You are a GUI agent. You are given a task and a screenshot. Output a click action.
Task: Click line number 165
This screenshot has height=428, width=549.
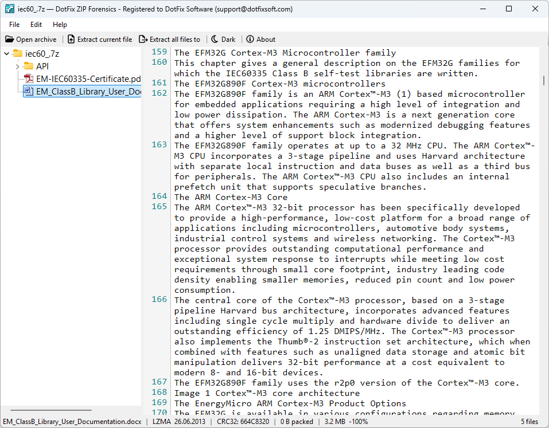pyautogui.click(x=159, y=207)
